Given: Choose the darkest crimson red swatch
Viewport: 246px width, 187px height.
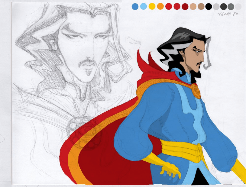Looking at the screenshot, I should pos(185,6).
